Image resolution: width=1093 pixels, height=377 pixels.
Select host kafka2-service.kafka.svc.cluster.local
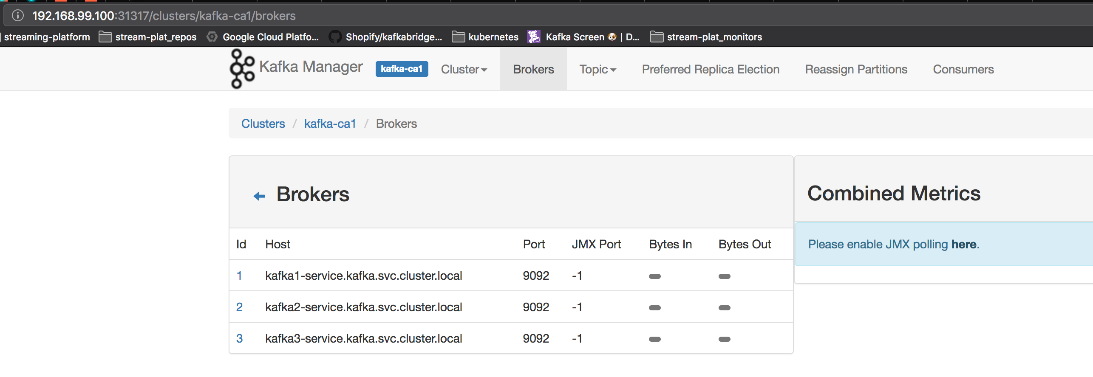coord(364,307)
